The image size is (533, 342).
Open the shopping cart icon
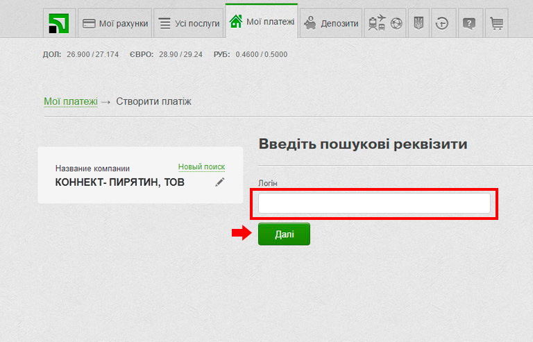coord(496,23)
